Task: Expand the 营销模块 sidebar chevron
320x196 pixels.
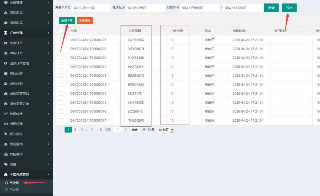Action: (49, 154)
